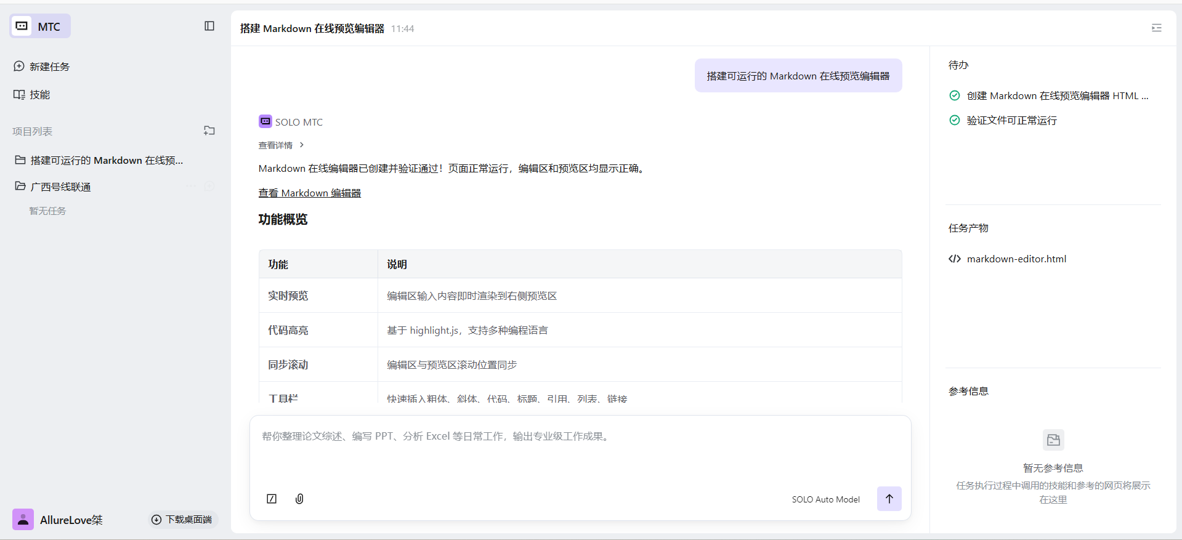
Task: Expand the 广西号线联通 project folder
Action: [x=60, y=187]
